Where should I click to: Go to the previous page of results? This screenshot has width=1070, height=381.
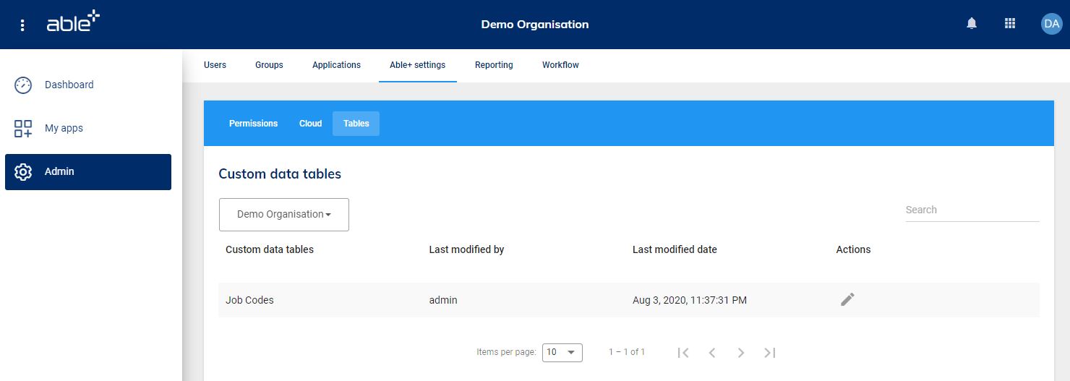[x=712, y=353]
